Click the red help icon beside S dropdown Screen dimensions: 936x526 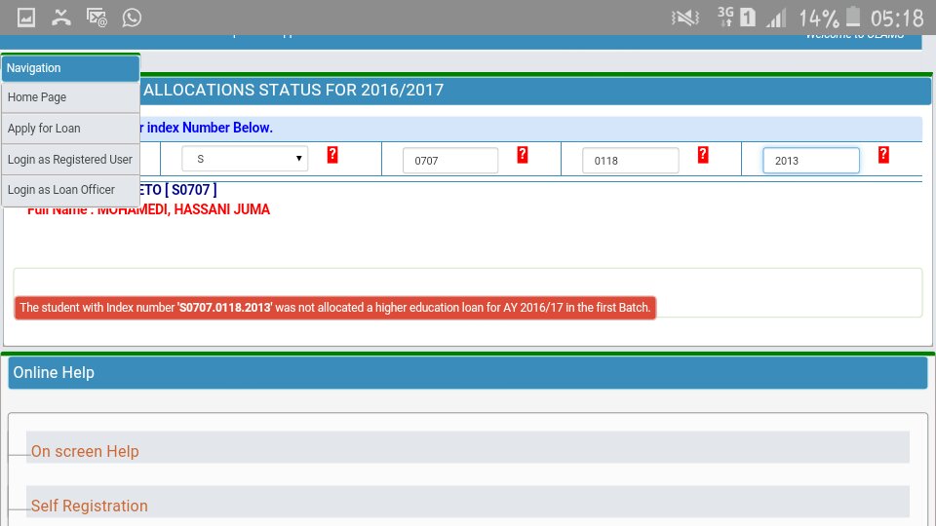point(332,155)
